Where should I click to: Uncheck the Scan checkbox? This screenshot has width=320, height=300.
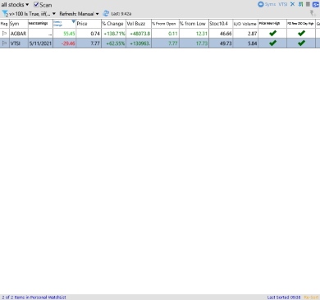coord(36,4)
